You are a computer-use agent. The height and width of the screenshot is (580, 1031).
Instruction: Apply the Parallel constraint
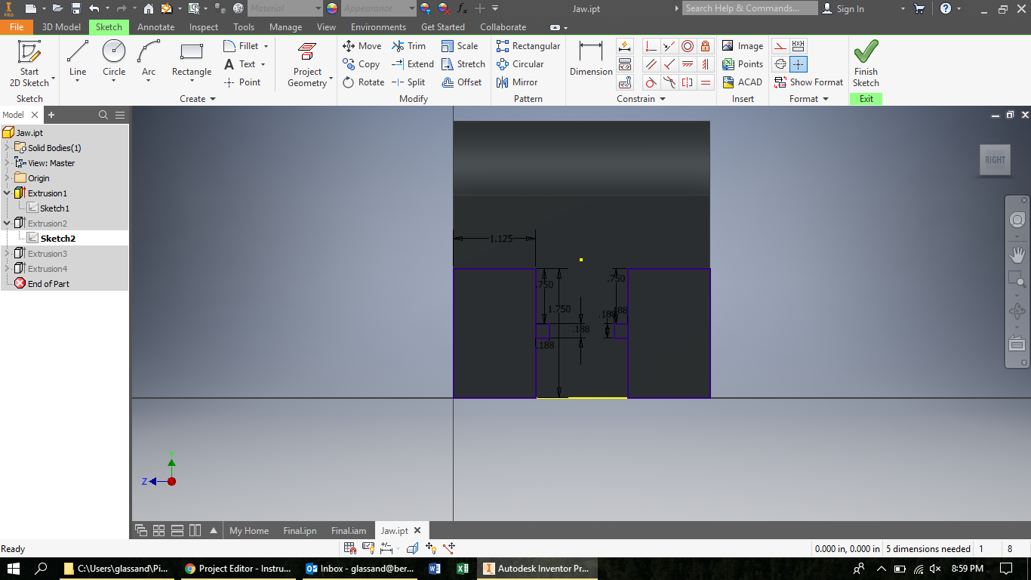coord(651,64)
